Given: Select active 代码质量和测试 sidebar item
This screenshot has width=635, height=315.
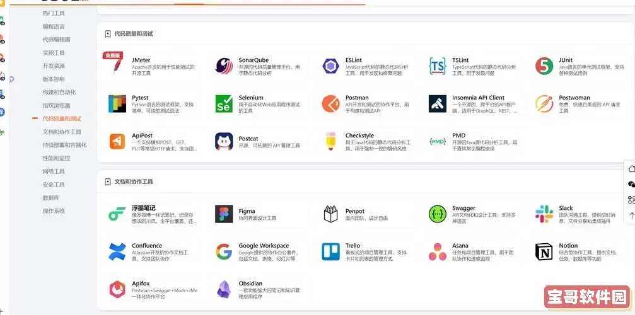Looking at the screenshot, I should [x=62, y=119].
